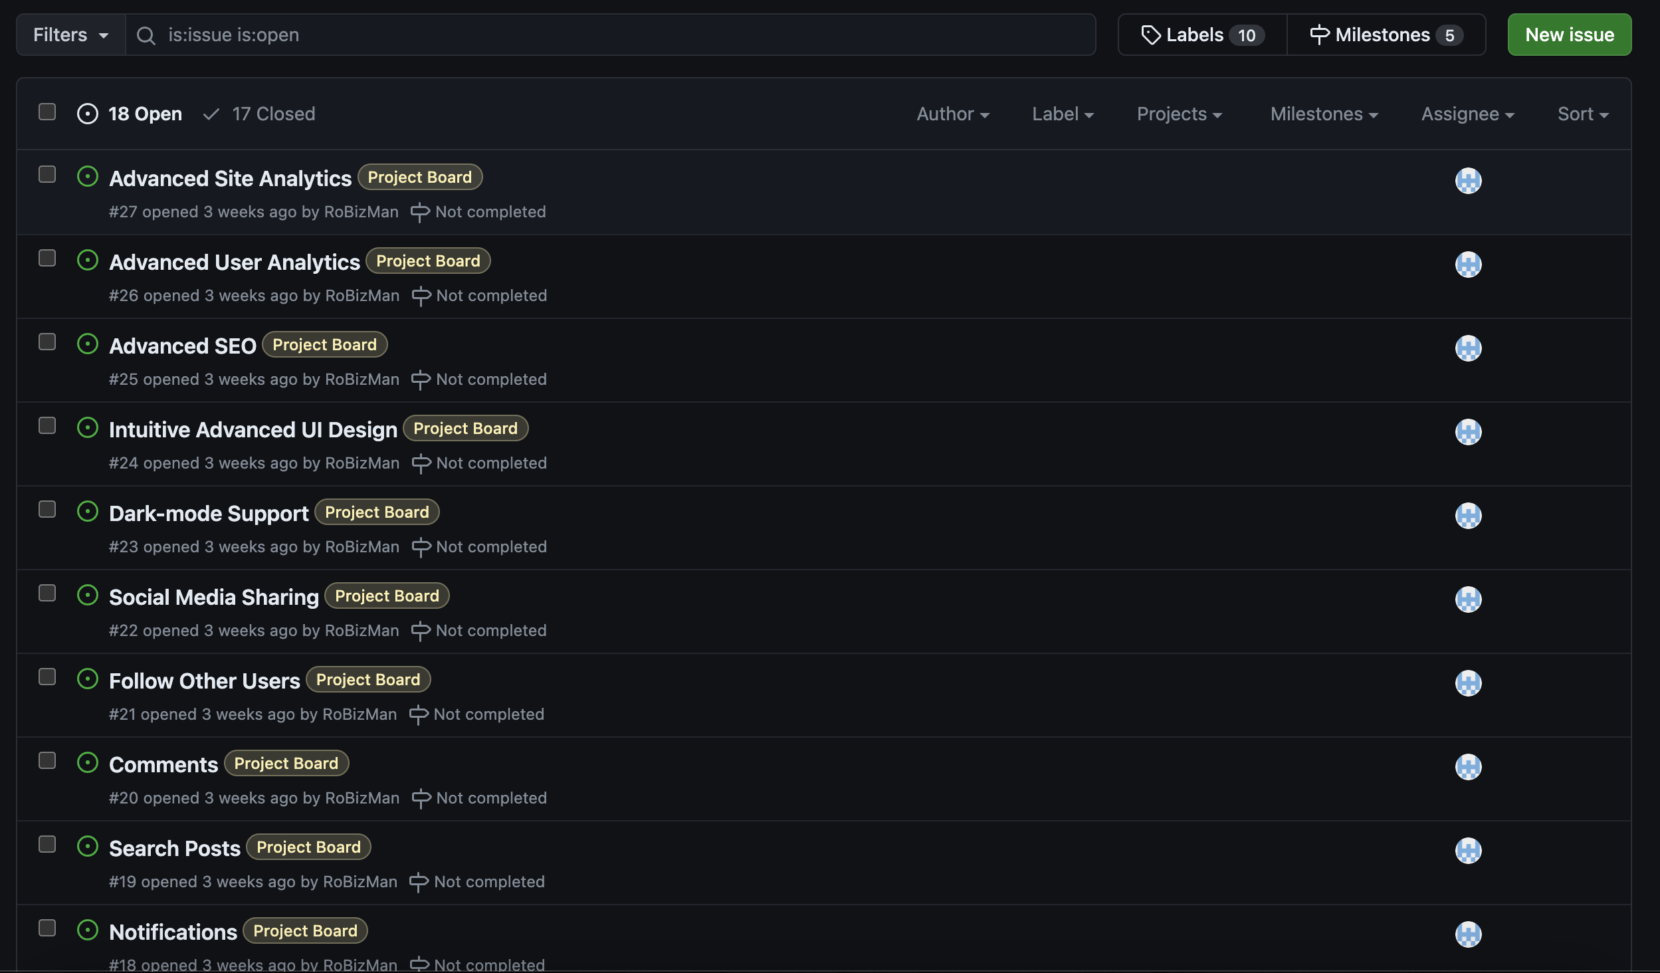Tick the select-all issues checkbox in the header

(47, 112)
